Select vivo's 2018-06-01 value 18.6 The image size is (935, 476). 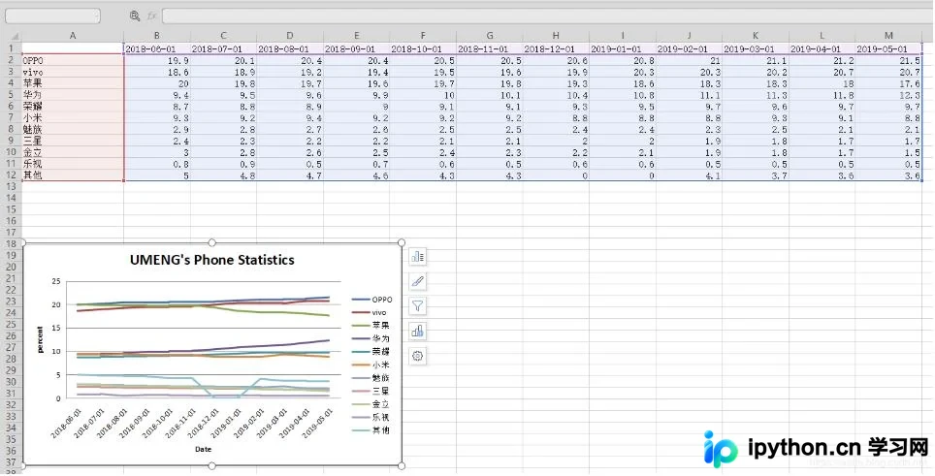coord(157,72)
